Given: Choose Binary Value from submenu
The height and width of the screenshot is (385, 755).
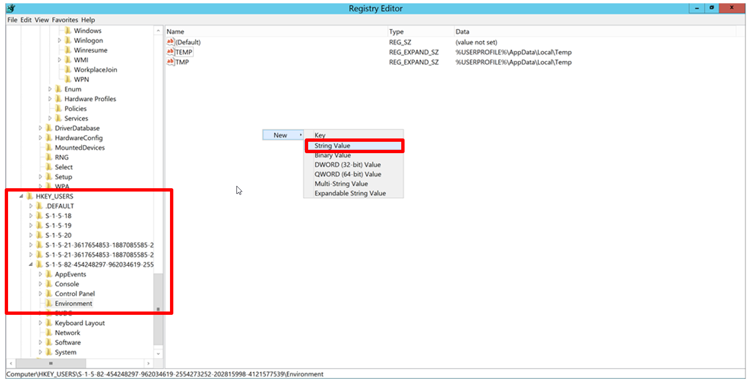Looking at the screenshot, I should [x=354, y=155].
